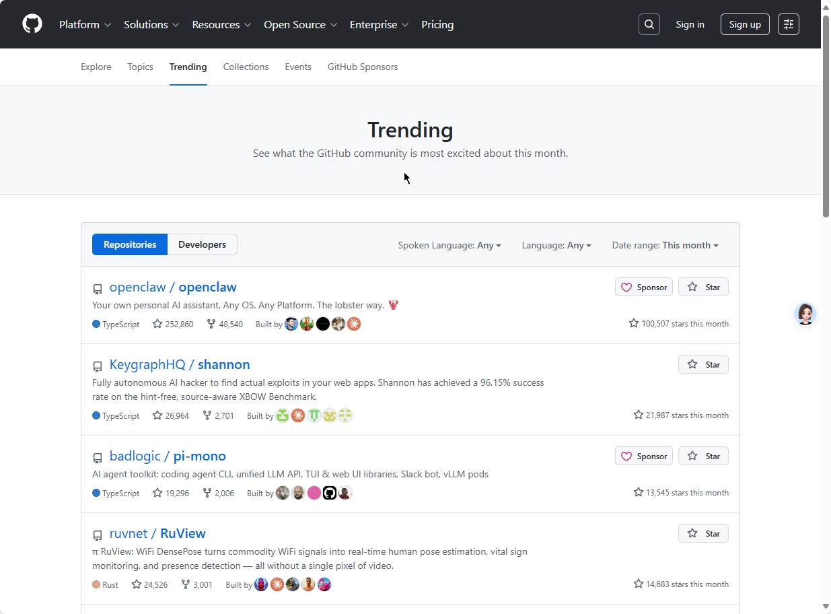Viewport: 831px width, 614px height.
Task: Switch to the Explore tab
Action: pyautogui.click(x=96, y=67)
